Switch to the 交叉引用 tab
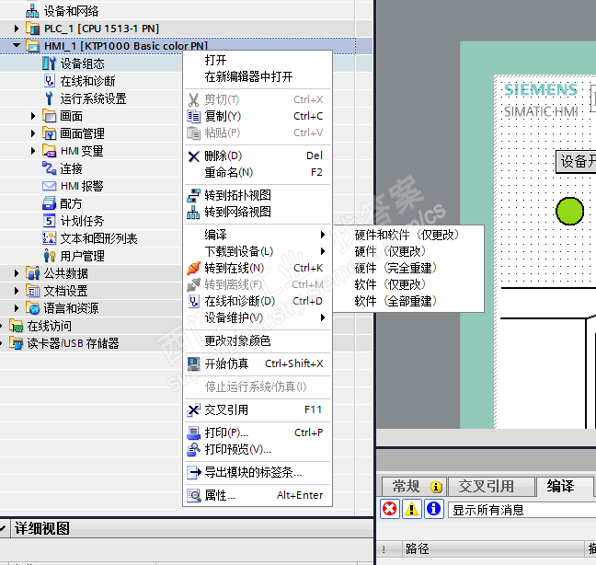The width and height of the screenshot is (596, 565). click(x=491, y=486)
